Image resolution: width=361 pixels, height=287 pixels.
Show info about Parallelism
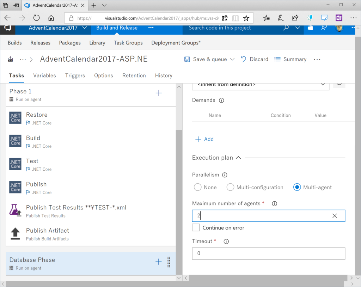(x=225, y=175)
